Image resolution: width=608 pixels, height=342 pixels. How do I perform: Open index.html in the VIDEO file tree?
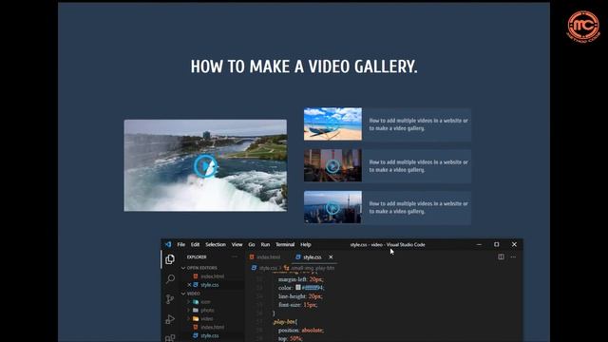coord(212,327)
